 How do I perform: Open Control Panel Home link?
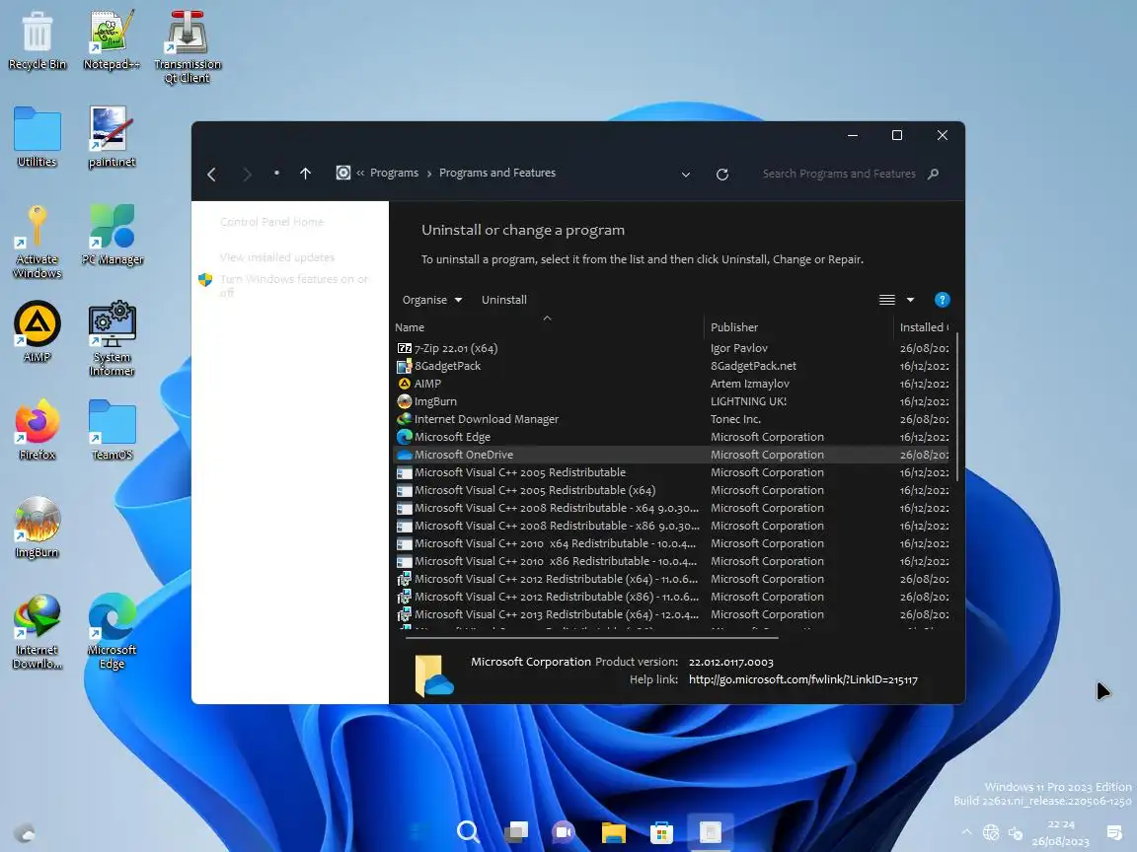pos(272,222)
